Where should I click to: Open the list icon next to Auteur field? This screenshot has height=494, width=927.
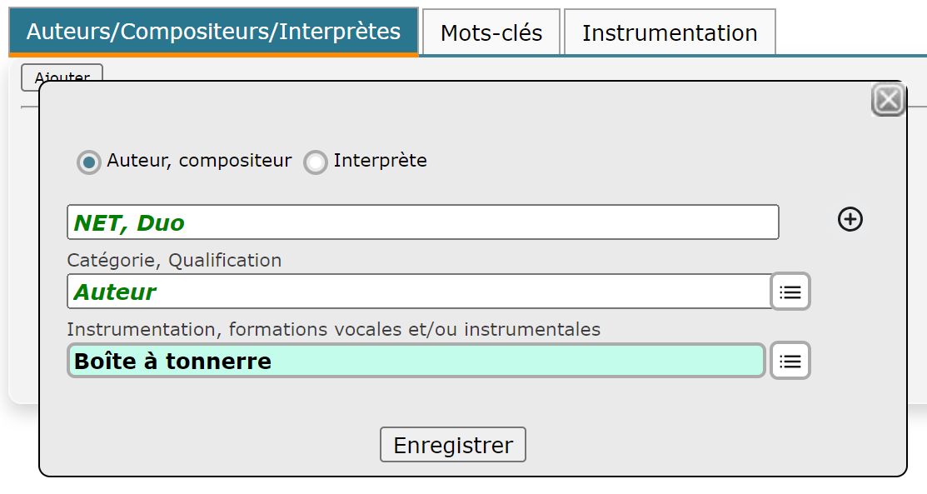pos(790,291)
